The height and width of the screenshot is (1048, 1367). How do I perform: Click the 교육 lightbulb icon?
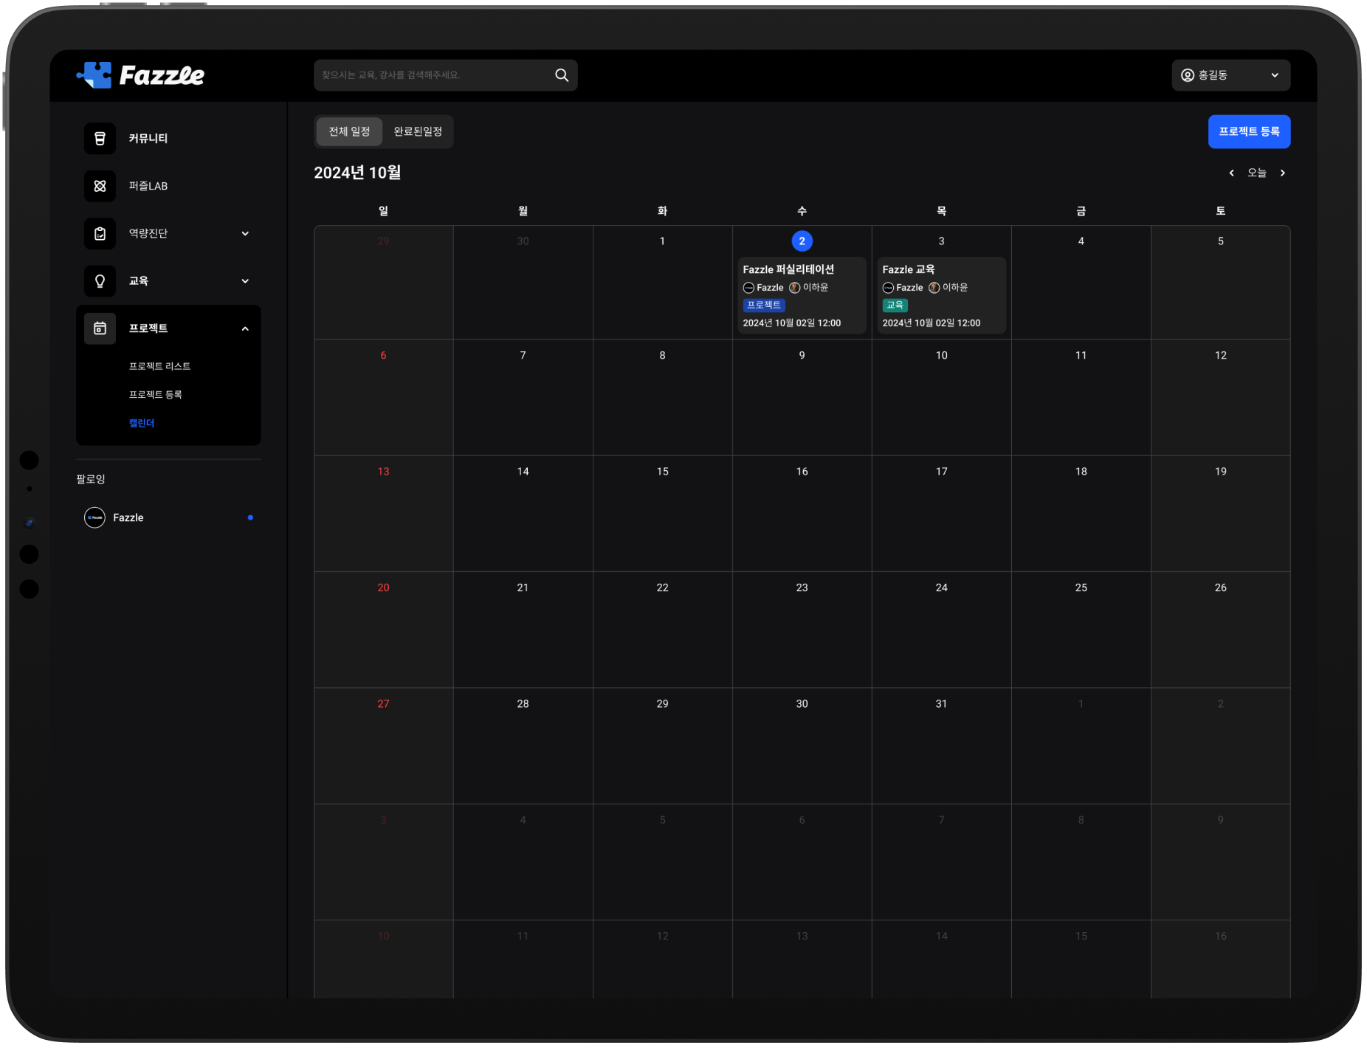pyautogui.click(x=100, y=281)
